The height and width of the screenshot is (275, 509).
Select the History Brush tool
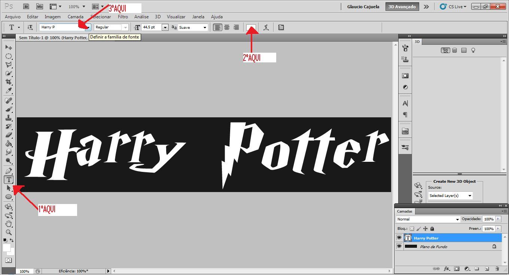tap(9, 126)
